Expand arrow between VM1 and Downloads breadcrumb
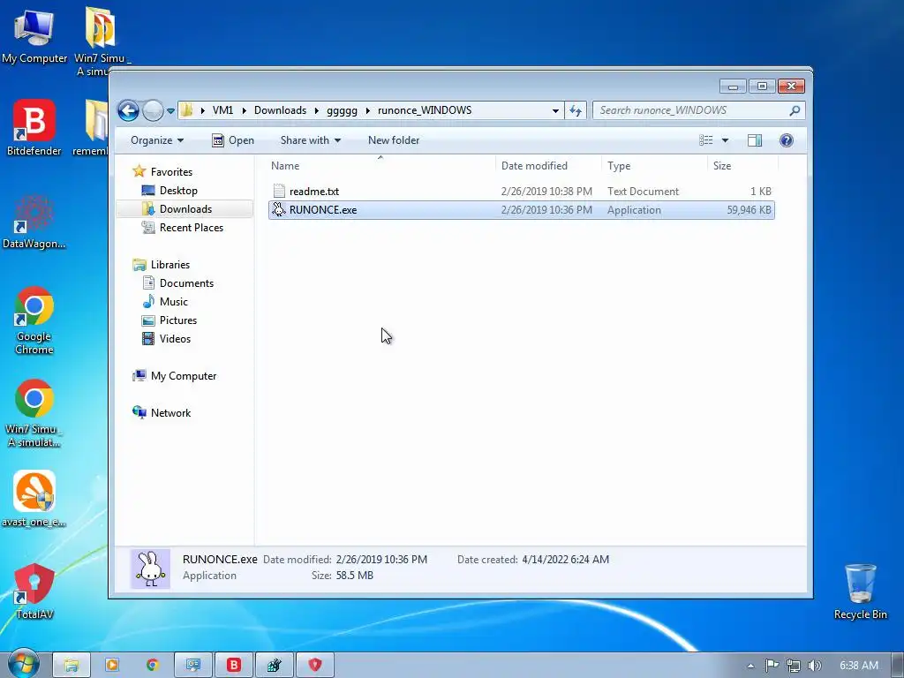Image resolution: width=904 pixels, height=678 pixels. pos(244,110)
